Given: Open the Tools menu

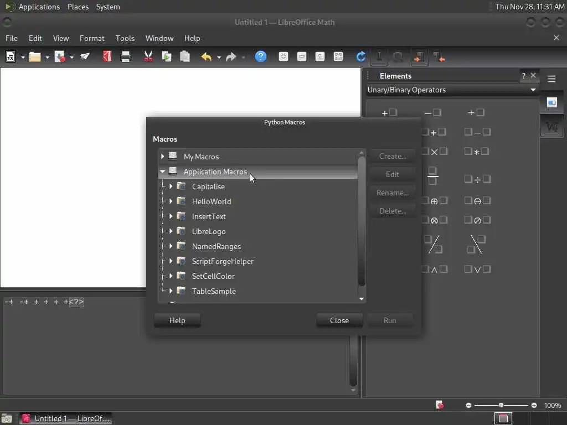Looking at the screenshot, I should coord(125,38).
